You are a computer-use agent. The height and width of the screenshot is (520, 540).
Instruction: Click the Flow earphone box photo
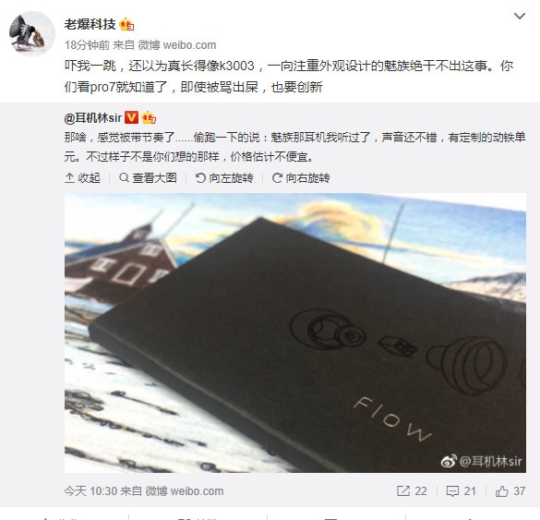click(x=295, y=333)
